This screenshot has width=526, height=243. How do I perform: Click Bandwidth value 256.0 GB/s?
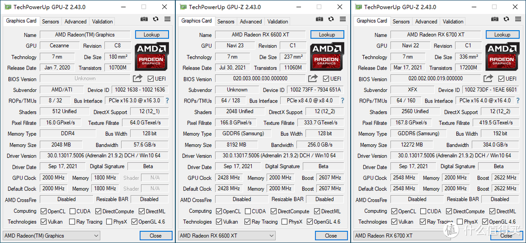(x=320, y=145)
